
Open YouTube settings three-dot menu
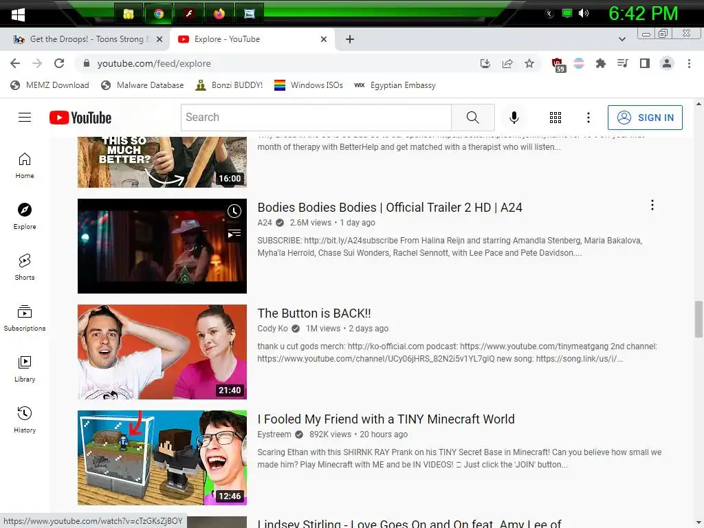click(x=588, y=118)
